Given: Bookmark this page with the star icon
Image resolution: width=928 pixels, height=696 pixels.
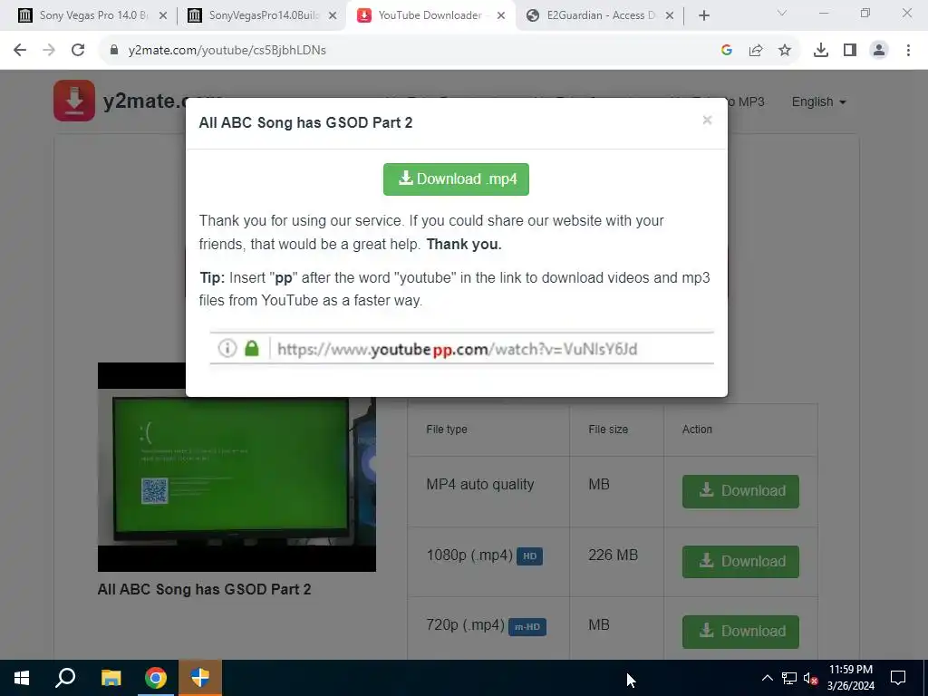Looking at the screenshot, I should (785, 51).
